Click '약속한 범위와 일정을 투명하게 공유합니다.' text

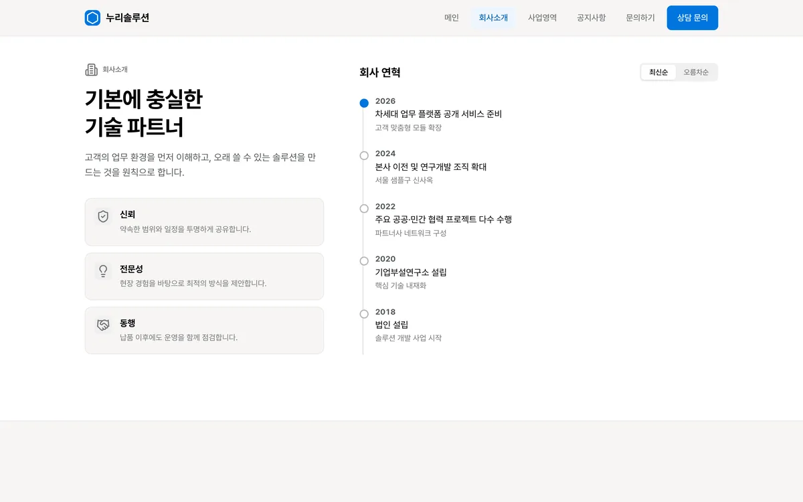[185, 229]
